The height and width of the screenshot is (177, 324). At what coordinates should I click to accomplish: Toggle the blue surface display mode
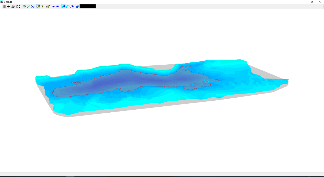[x=71, y=6]
